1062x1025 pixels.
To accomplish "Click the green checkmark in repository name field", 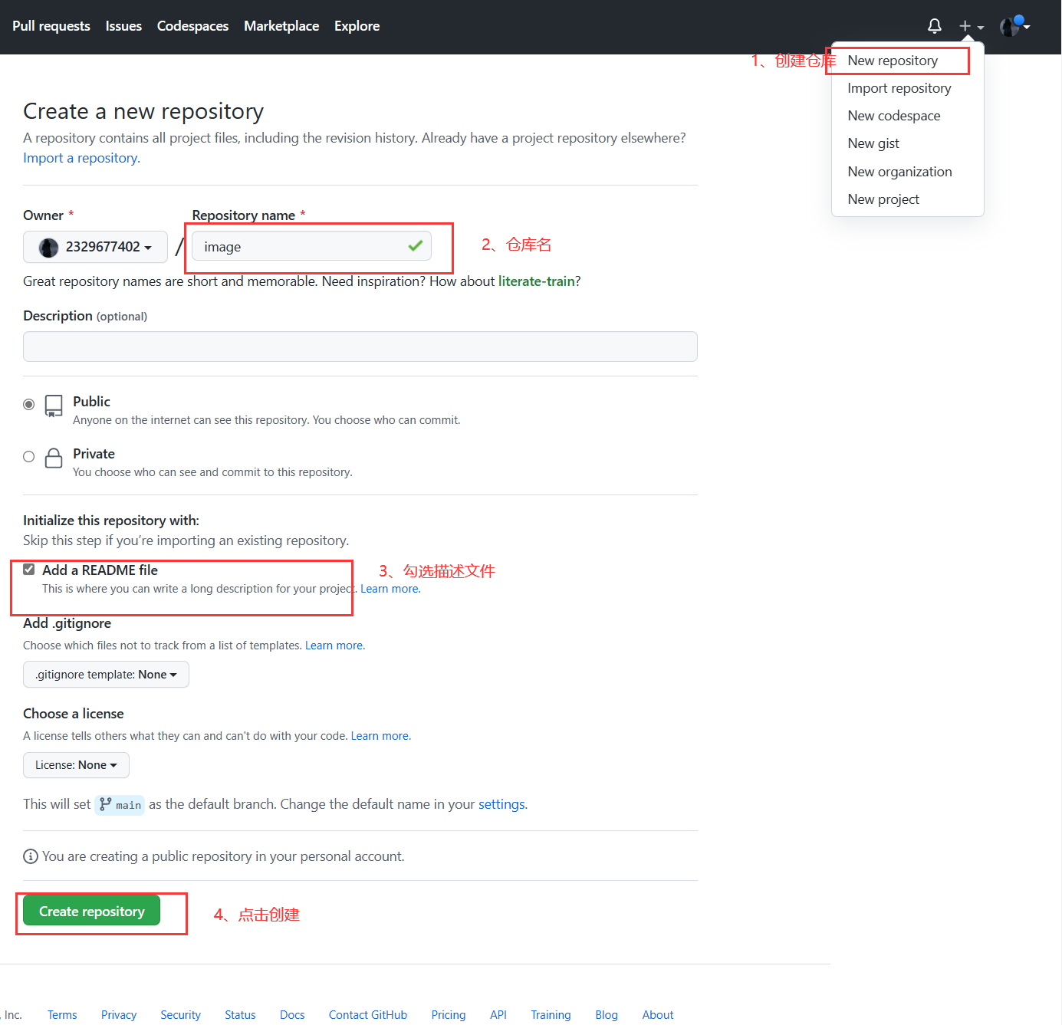I will click(x=416, y=246).
